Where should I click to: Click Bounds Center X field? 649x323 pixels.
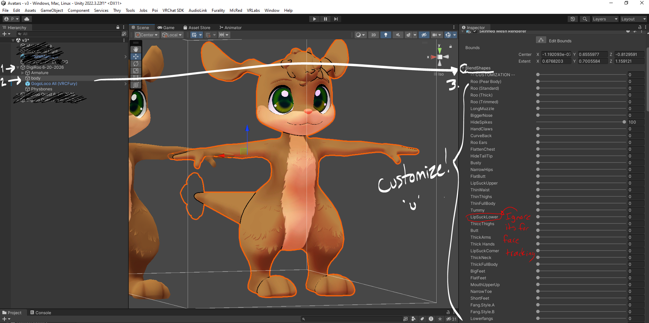point(556,55)
